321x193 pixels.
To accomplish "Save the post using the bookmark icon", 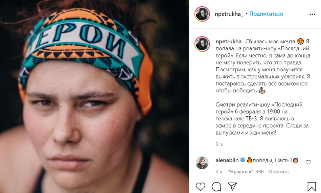I will point(312,186).
